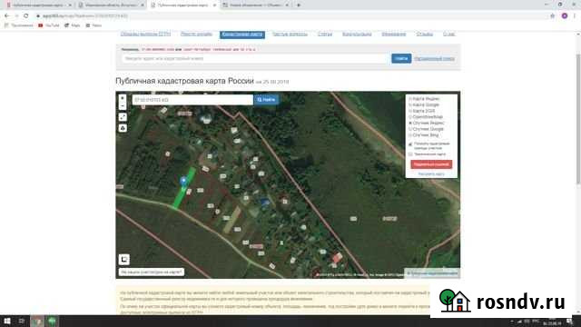Bookmark this page with star icon
The width and height of the screenshot is (581, 327).
click(553, 16)
